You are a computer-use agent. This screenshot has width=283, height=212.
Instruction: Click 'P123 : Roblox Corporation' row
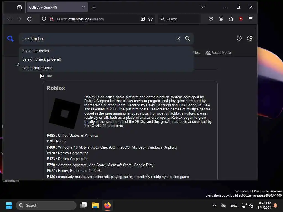pyautogui.click(x=67, y=159)
